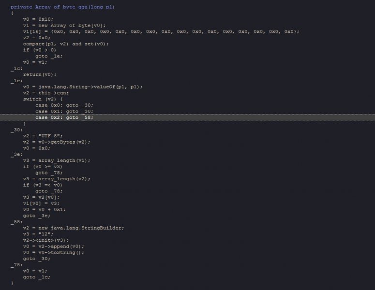375x290 pixels.
Task: Click the return(v0); statement
Action: coord(40,75)
